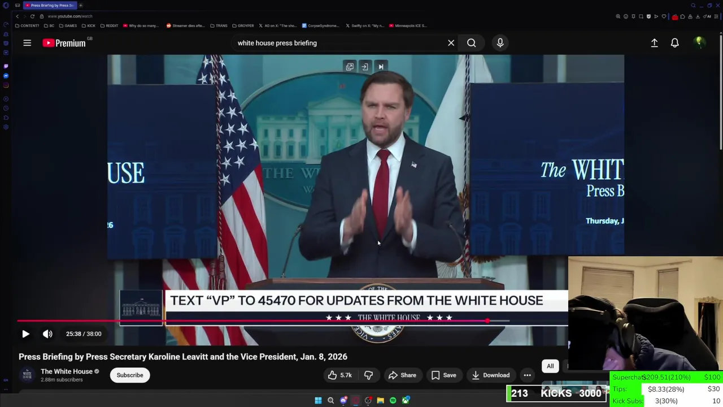Open the 'Streamer dies afte...' bookmark
This screenshot has width=723, height=407.
(x=185, y=25)
